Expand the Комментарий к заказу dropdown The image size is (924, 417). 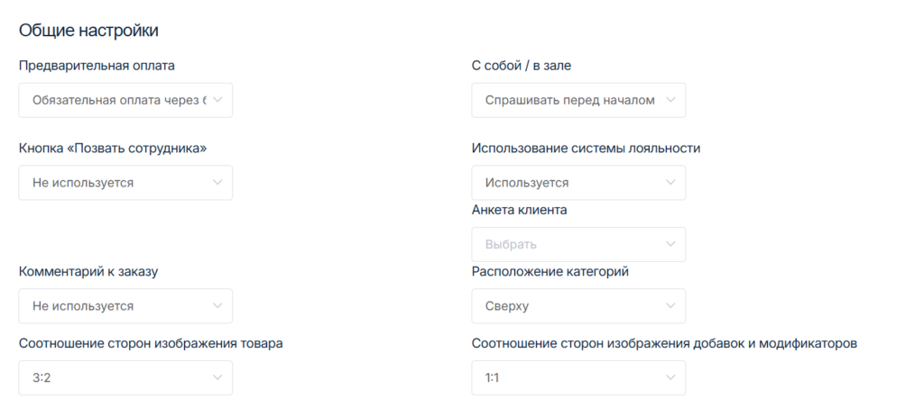tap(117, 306)
